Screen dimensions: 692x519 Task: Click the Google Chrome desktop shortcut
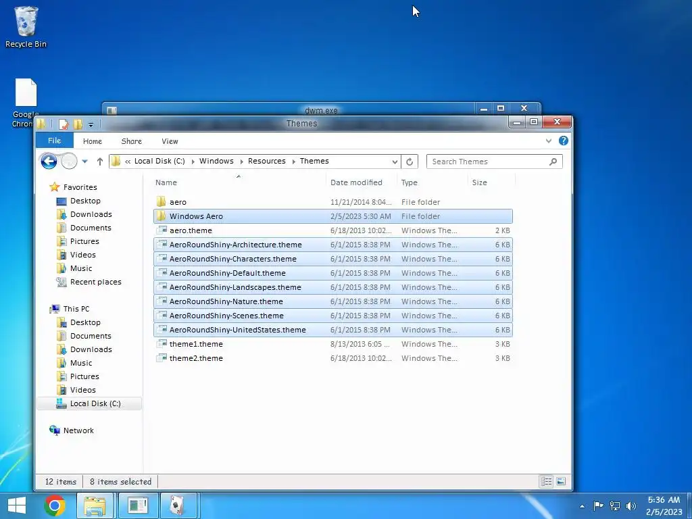click(x=26, y=103)
